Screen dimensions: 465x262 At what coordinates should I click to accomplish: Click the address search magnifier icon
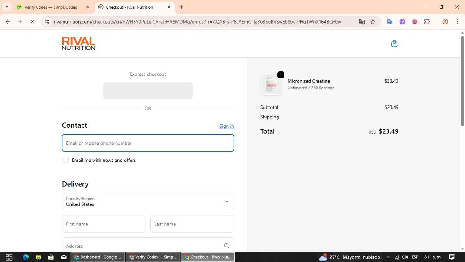227,246
